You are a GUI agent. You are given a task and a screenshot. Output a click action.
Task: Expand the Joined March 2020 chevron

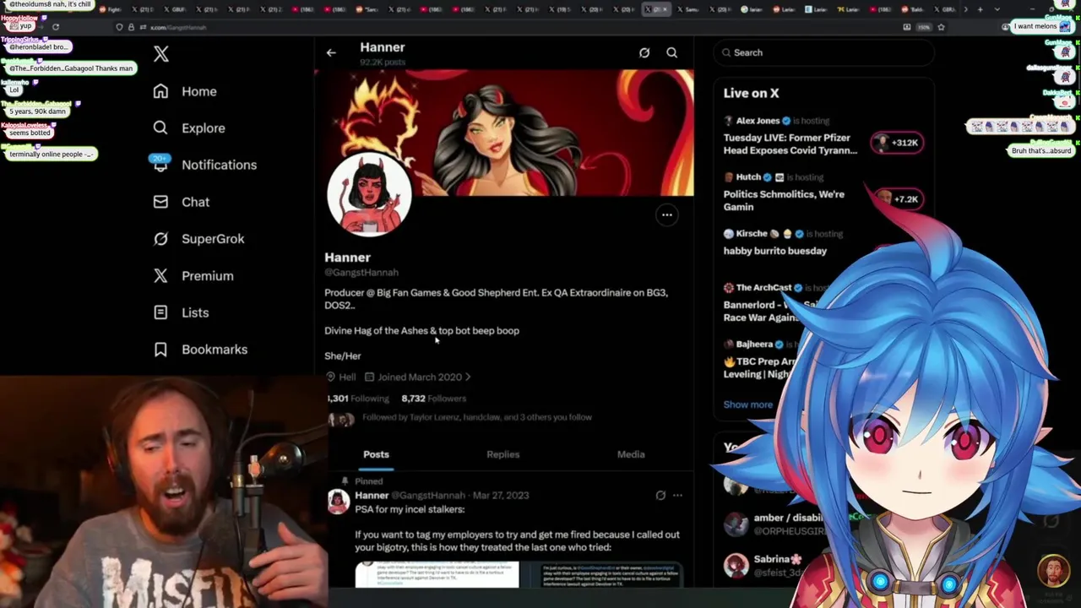click(x=468, y=377)
